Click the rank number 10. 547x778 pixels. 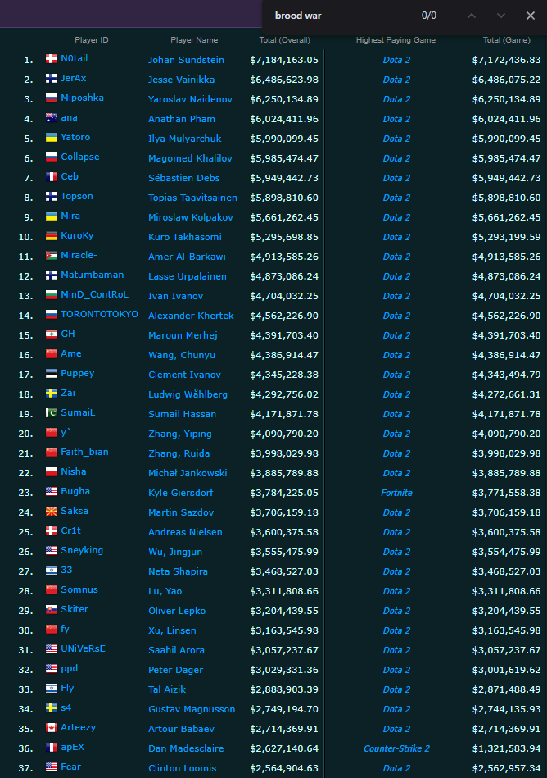25,237
